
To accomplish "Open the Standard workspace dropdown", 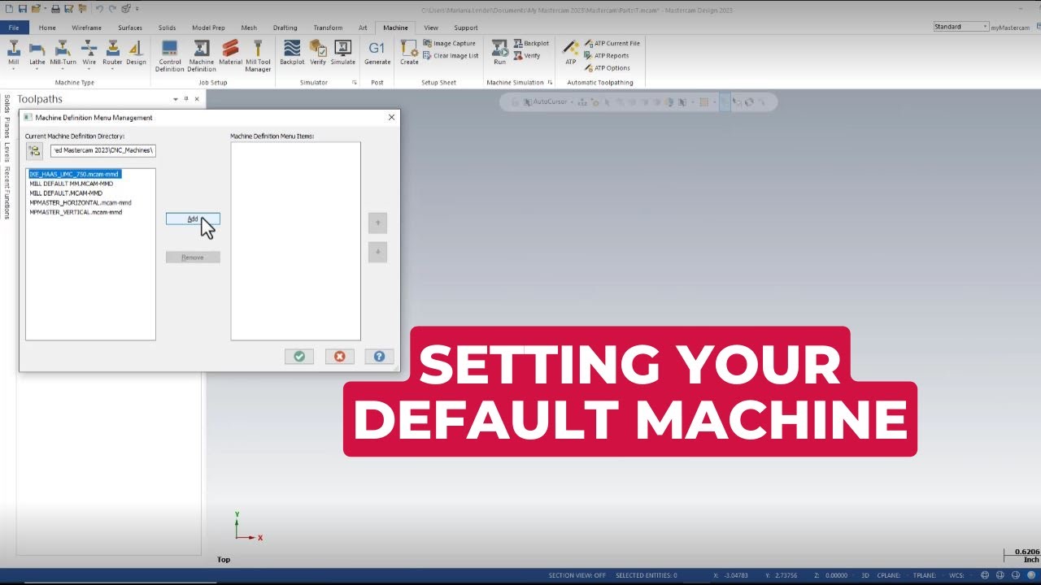I will coord(960,27).
